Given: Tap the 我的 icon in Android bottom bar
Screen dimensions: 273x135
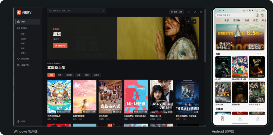Looking at the screenshot, I should pyautogui.click(x=258, y=117).
